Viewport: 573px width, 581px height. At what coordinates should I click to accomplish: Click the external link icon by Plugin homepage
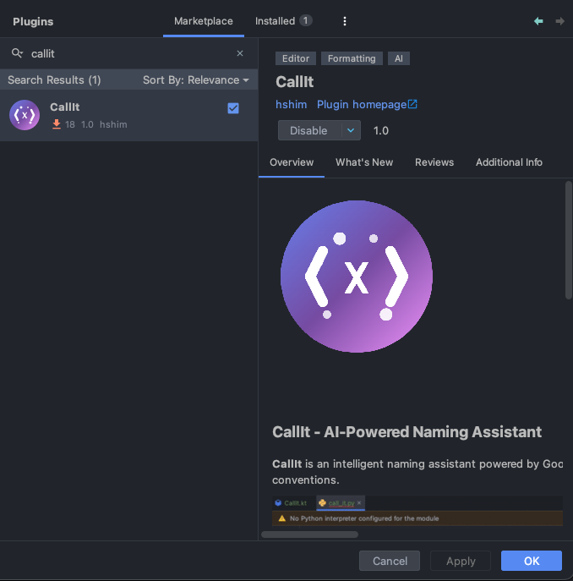point(412,105)
